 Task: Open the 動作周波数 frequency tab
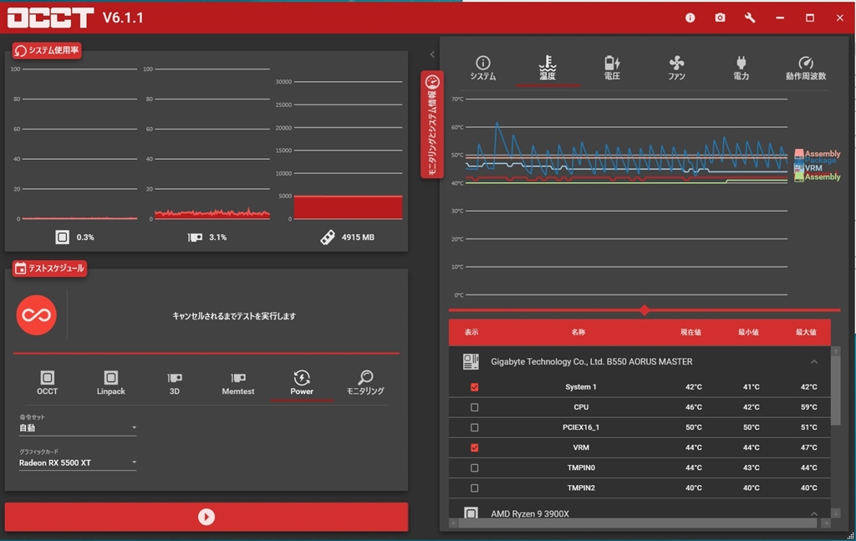coord(806,69)
